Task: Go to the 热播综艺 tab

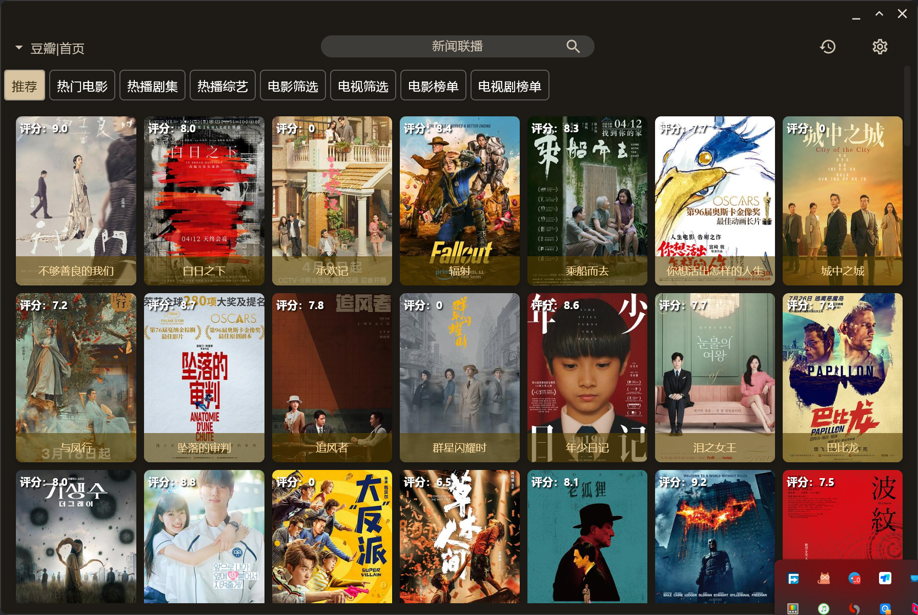Action: click(x=222, y=86)
